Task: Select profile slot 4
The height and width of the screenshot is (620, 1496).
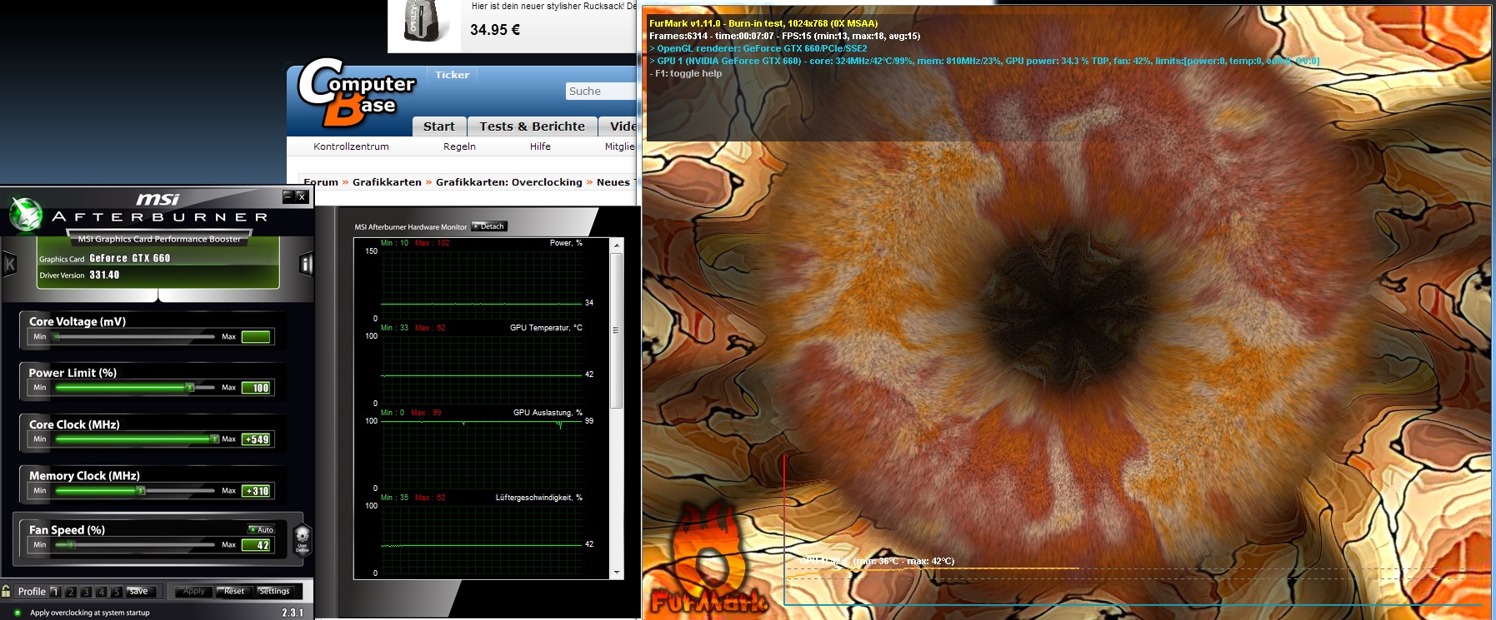Action: coord(101,592)
